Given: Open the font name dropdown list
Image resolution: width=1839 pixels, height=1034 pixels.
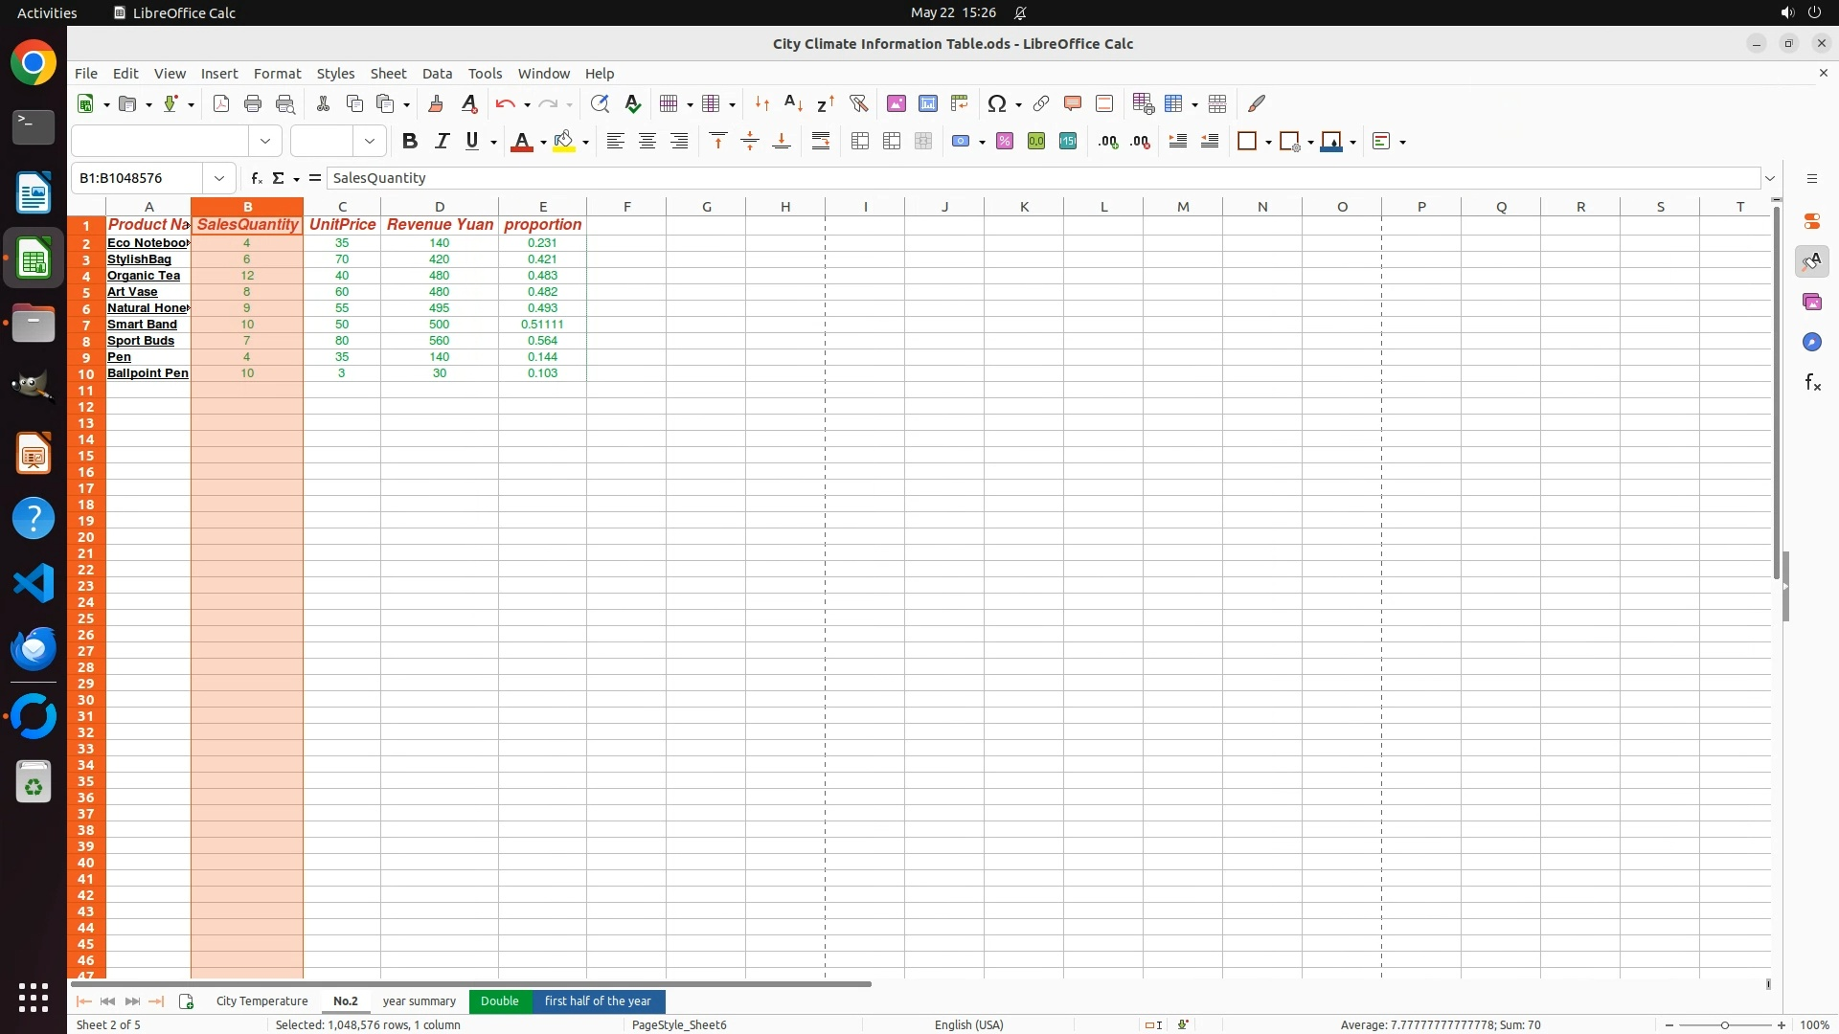Looking at the screenshot, I should coord(265,142).
